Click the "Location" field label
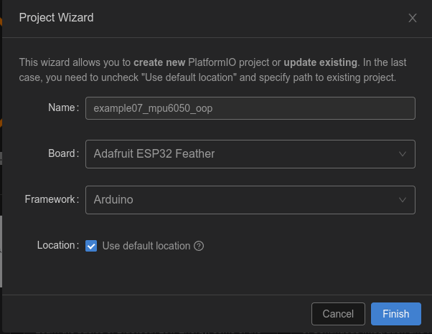This screenshot has width=432, height=334. pyautogui.click(x=57, y=245)
